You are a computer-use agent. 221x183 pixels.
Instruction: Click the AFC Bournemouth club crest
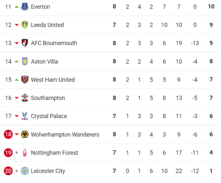[x=25, y=43]
